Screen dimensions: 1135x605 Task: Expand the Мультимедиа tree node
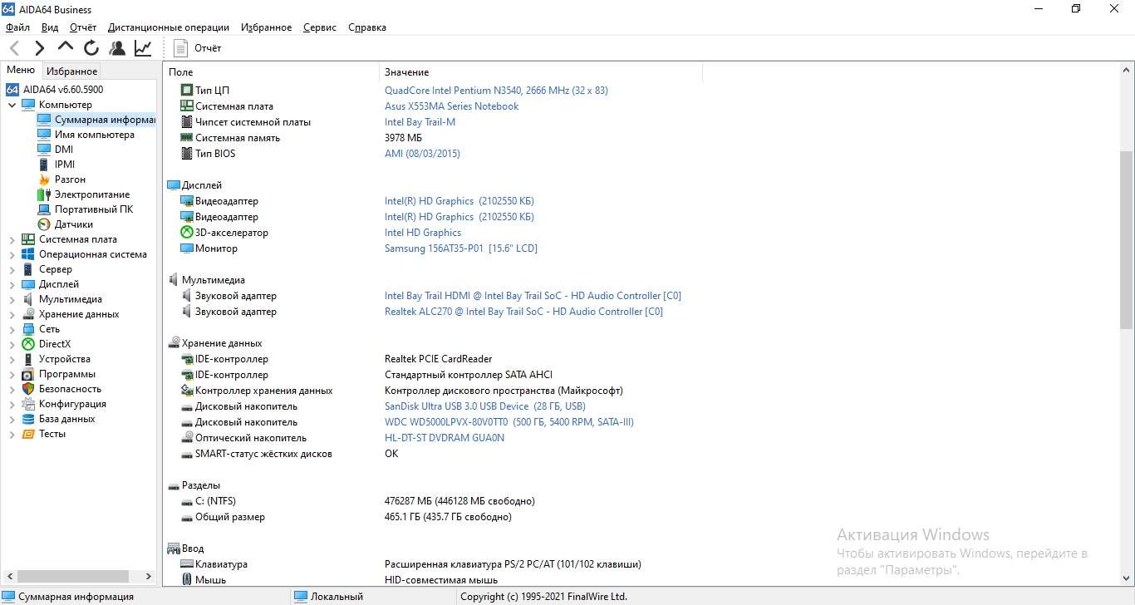pos(12,299)
